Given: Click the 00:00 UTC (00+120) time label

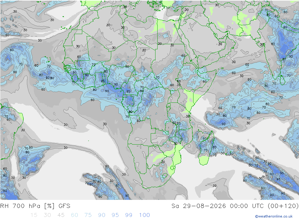Looking at the screenshot, I should point(264,206).
